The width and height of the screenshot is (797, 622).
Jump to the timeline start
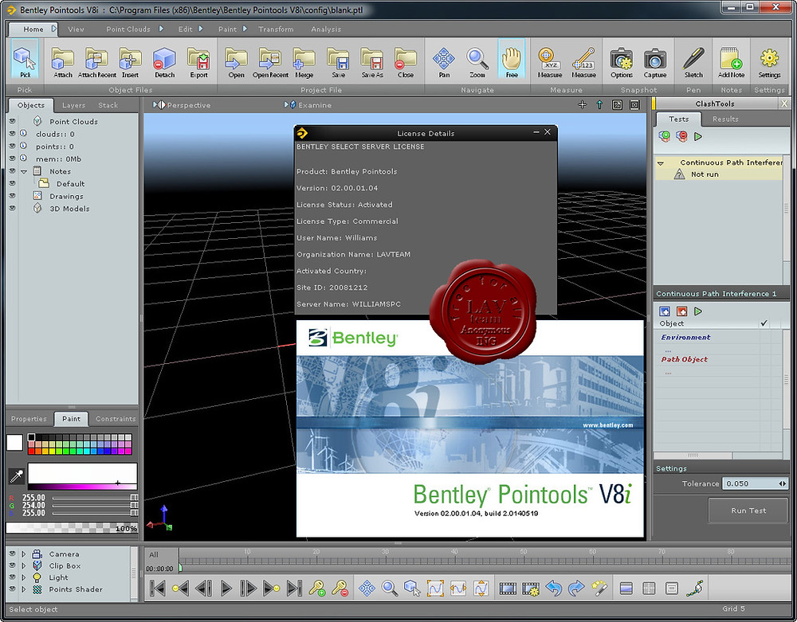[158, 588]
